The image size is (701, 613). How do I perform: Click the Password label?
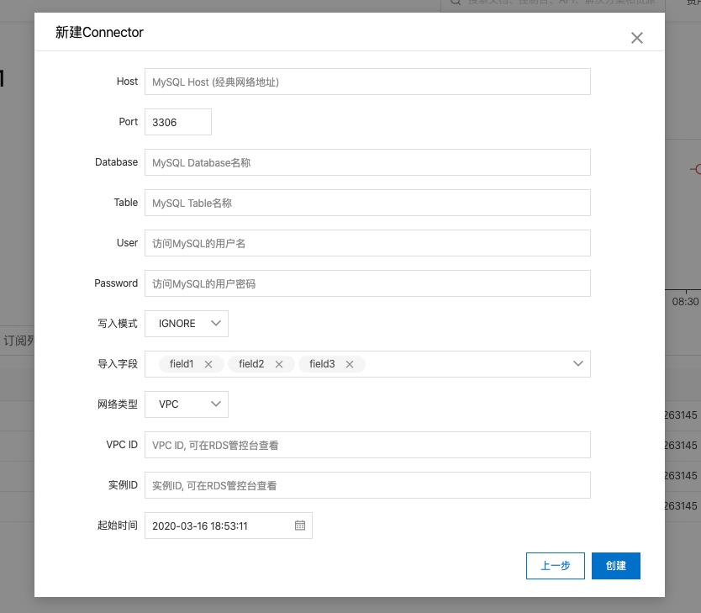[116, 283]
